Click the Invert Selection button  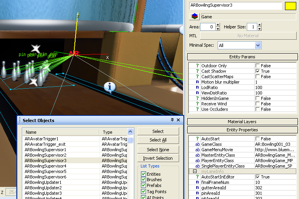(158, 158)
